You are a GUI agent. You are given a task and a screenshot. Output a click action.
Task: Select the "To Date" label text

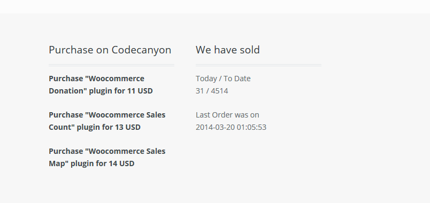[x=237, y=79]
